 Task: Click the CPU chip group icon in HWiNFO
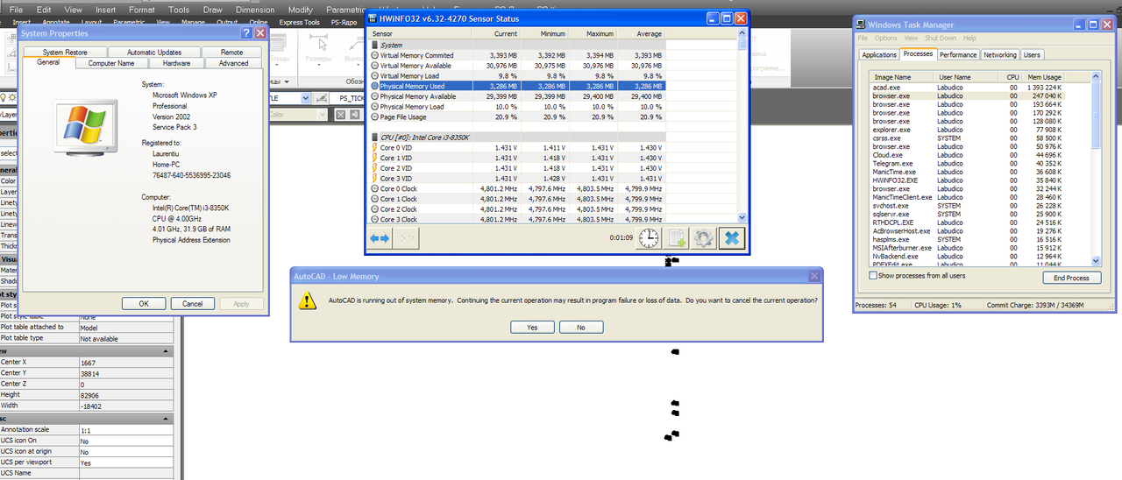click(375, 138)
